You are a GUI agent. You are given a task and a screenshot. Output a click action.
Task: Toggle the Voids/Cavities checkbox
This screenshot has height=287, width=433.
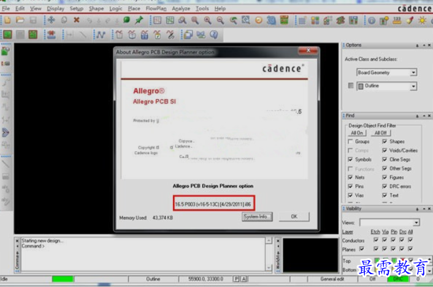[385, 151]
